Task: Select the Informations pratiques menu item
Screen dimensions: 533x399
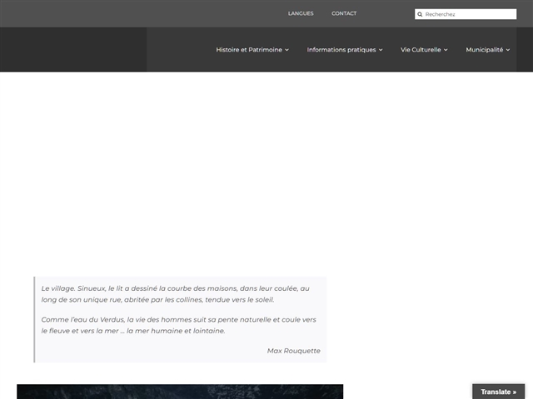Action: click(341, 50)
